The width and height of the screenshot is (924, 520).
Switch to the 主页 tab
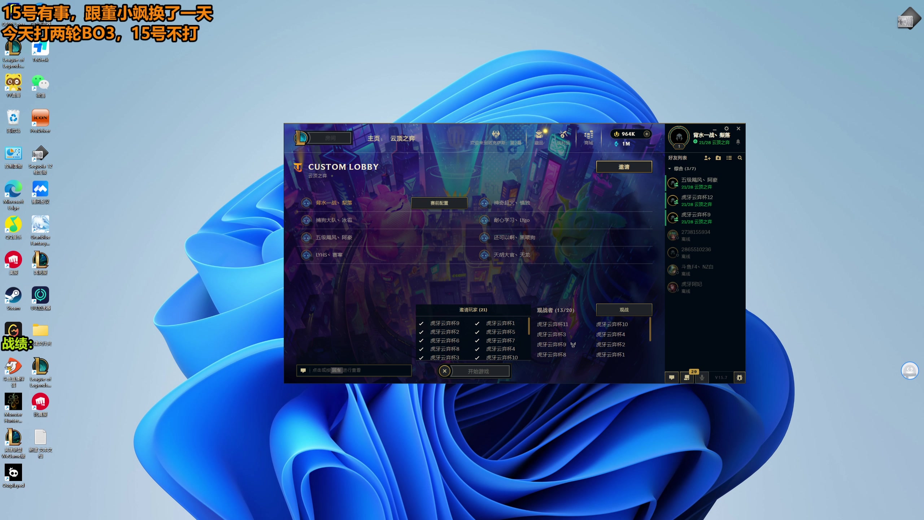[373, 138]
